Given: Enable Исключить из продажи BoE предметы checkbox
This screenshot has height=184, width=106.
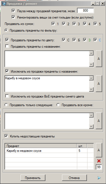Looking at the screenshot, I should coord(7,96).
